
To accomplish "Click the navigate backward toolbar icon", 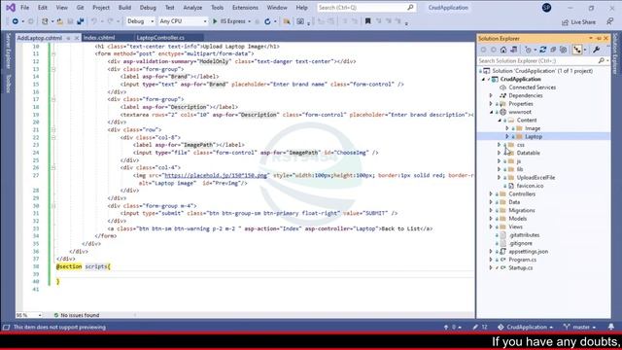I will pyautogui.click(x=16, y=21).
